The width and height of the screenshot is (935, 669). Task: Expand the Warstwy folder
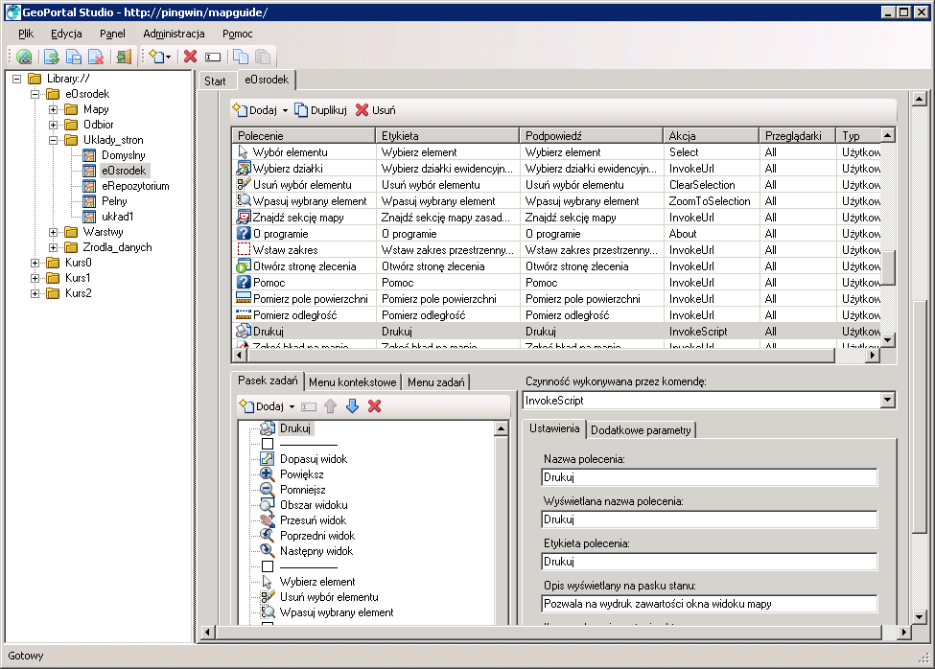53,232
